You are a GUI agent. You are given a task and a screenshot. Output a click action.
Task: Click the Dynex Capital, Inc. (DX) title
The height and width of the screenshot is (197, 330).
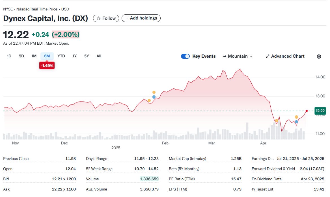point(46,18)
